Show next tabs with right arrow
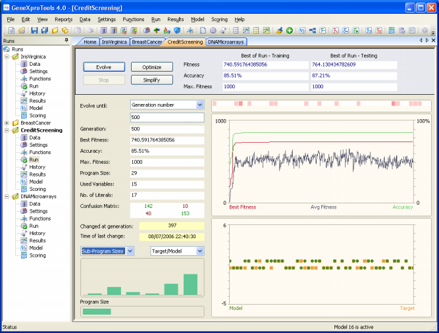439x333 pixels. point(427,40)
